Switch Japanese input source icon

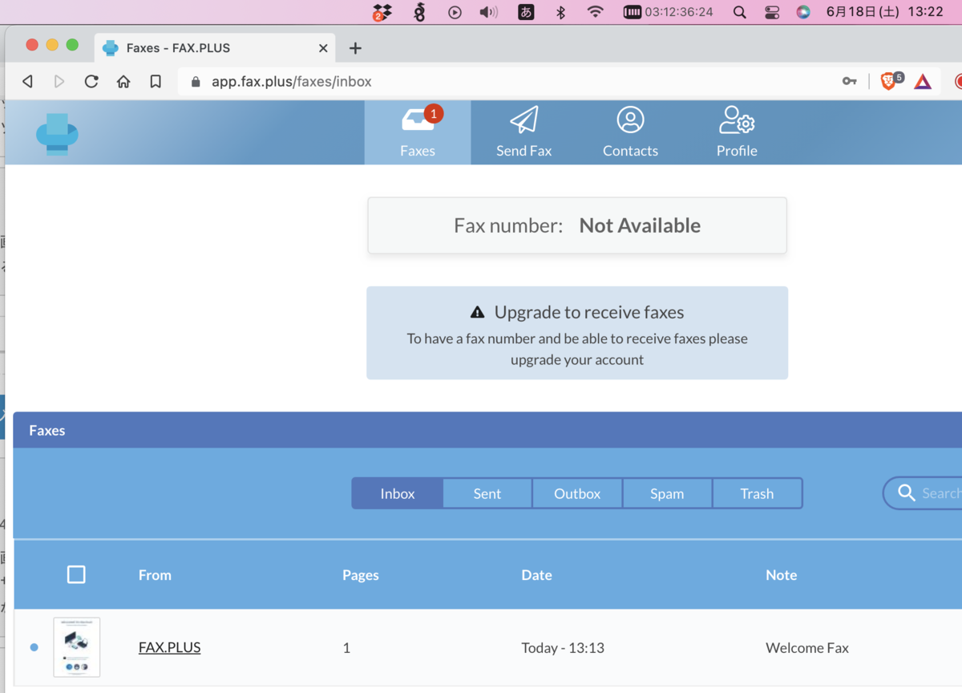pyautogui.click(x=526, y=12)
